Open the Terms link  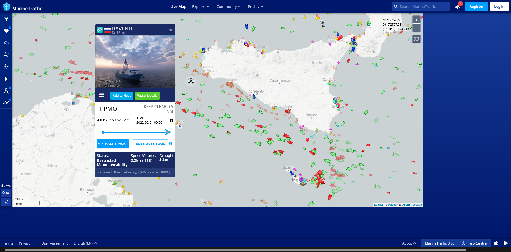8,243
